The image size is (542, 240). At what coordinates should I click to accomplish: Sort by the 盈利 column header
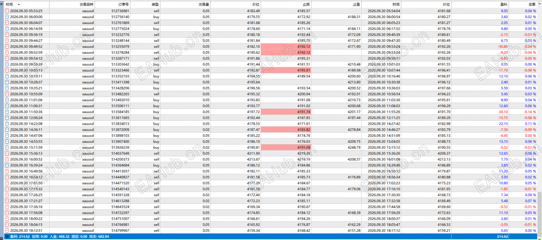pos(480,4)
